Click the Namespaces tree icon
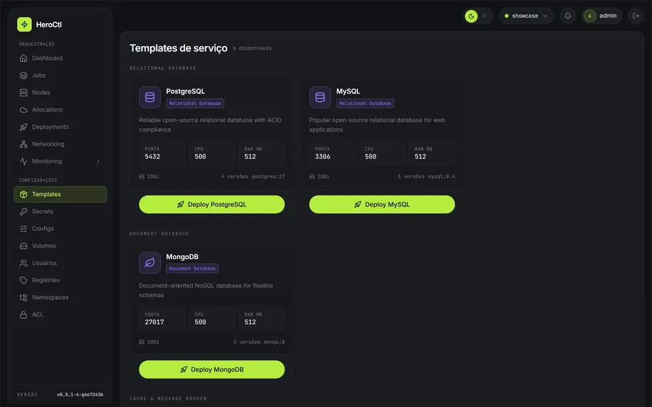Screen dimensions: 652x407 (x=24, y=297)
